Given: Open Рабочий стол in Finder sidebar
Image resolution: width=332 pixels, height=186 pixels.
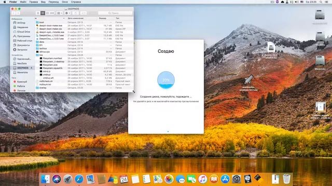Looking at the screenshot, I should (23, 41).
